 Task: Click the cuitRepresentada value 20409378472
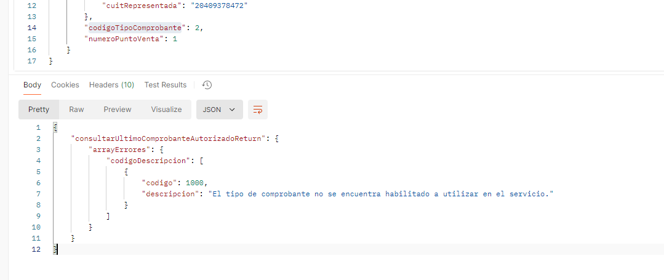205,6
